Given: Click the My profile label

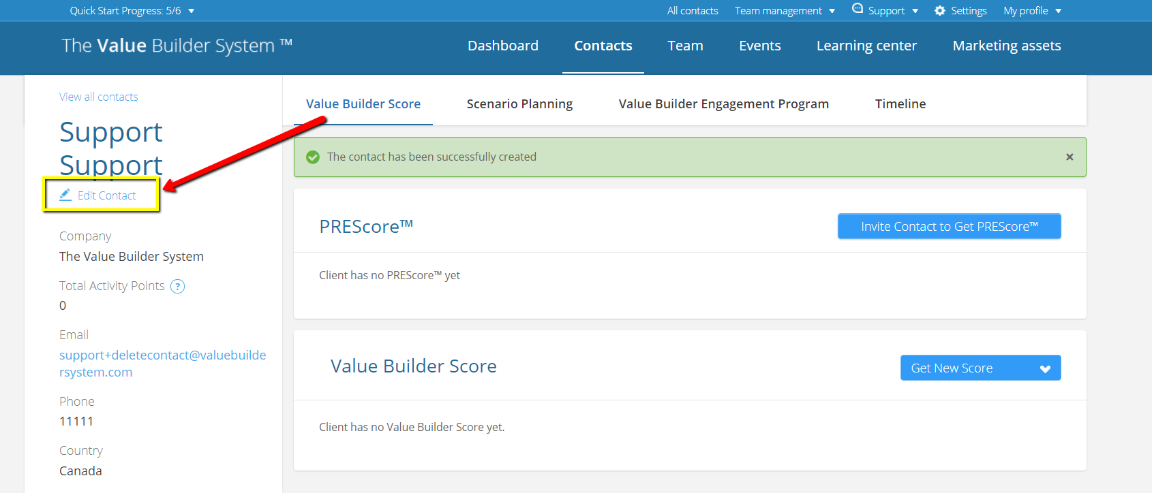Looking at the screenshot, I should click(1025, 11).
